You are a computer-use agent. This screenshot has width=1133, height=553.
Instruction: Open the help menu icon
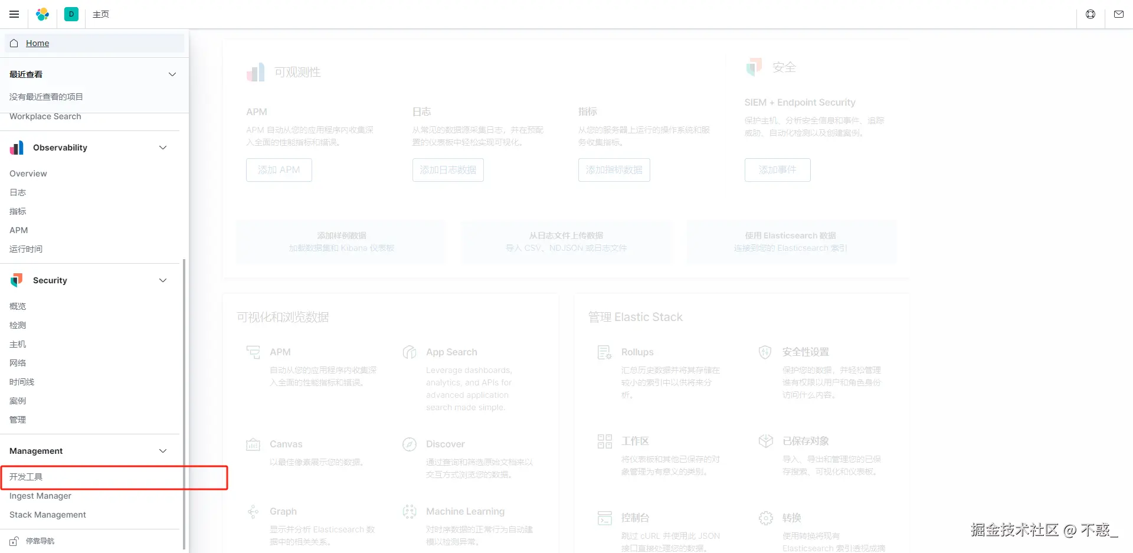[1091, 14]
